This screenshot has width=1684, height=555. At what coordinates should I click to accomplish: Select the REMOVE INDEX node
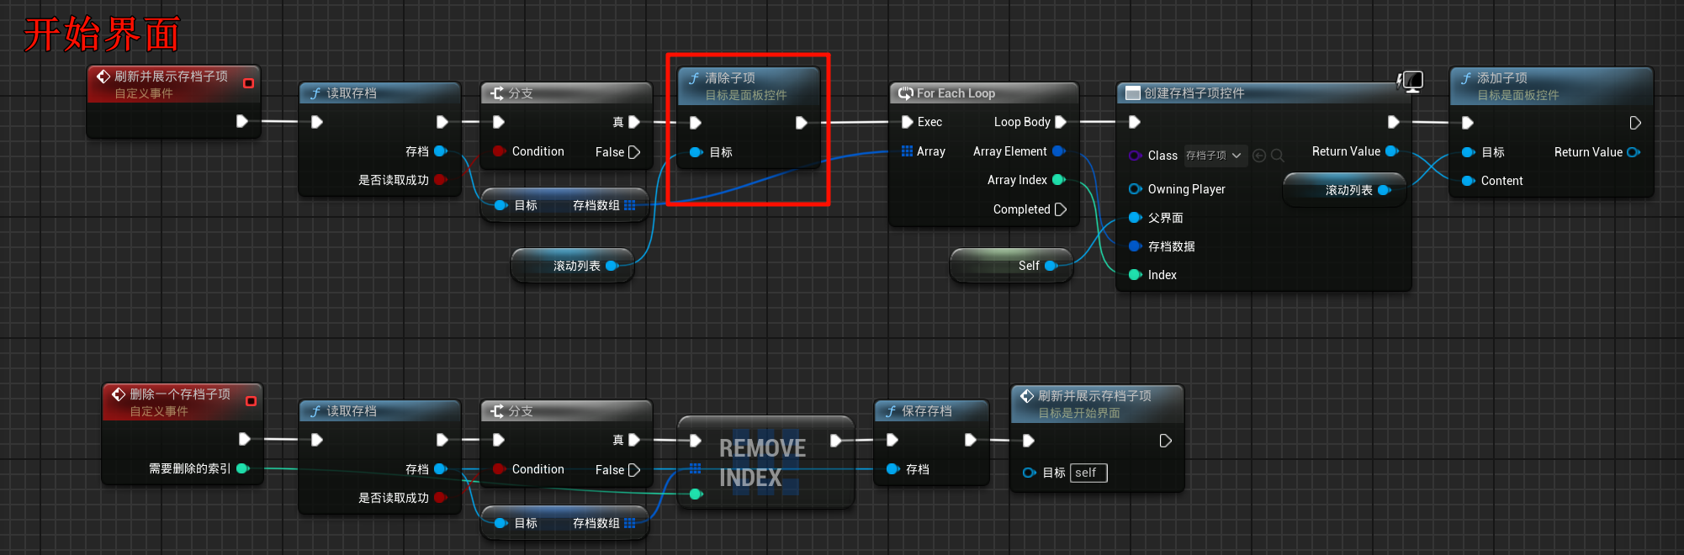coord(764,462)
